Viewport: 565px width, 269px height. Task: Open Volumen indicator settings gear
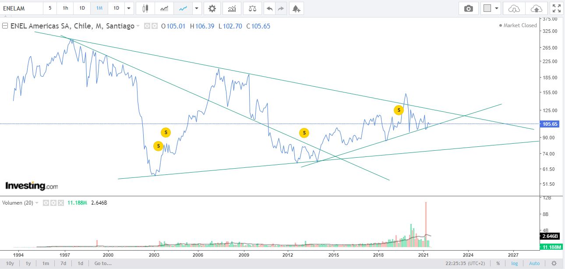pos(53,203)
